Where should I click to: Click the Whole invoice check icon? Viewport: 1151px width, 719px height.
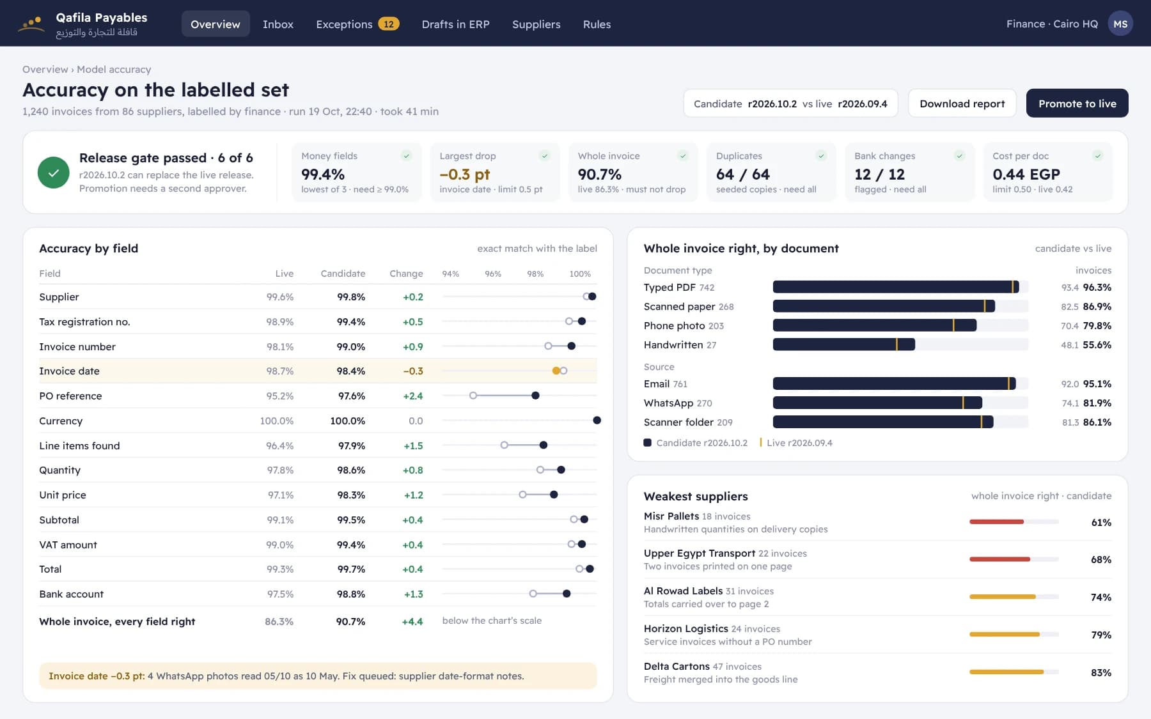coord(683,156)
